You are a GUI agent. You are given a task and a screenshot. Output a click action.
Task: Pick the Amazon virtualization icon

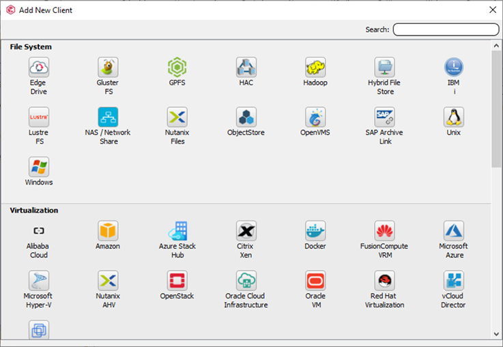pyautogui.click(x=108, y=230)
